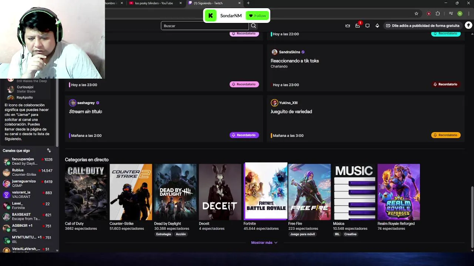
Task: Open the Acción tag
Action: coord(181,234)
